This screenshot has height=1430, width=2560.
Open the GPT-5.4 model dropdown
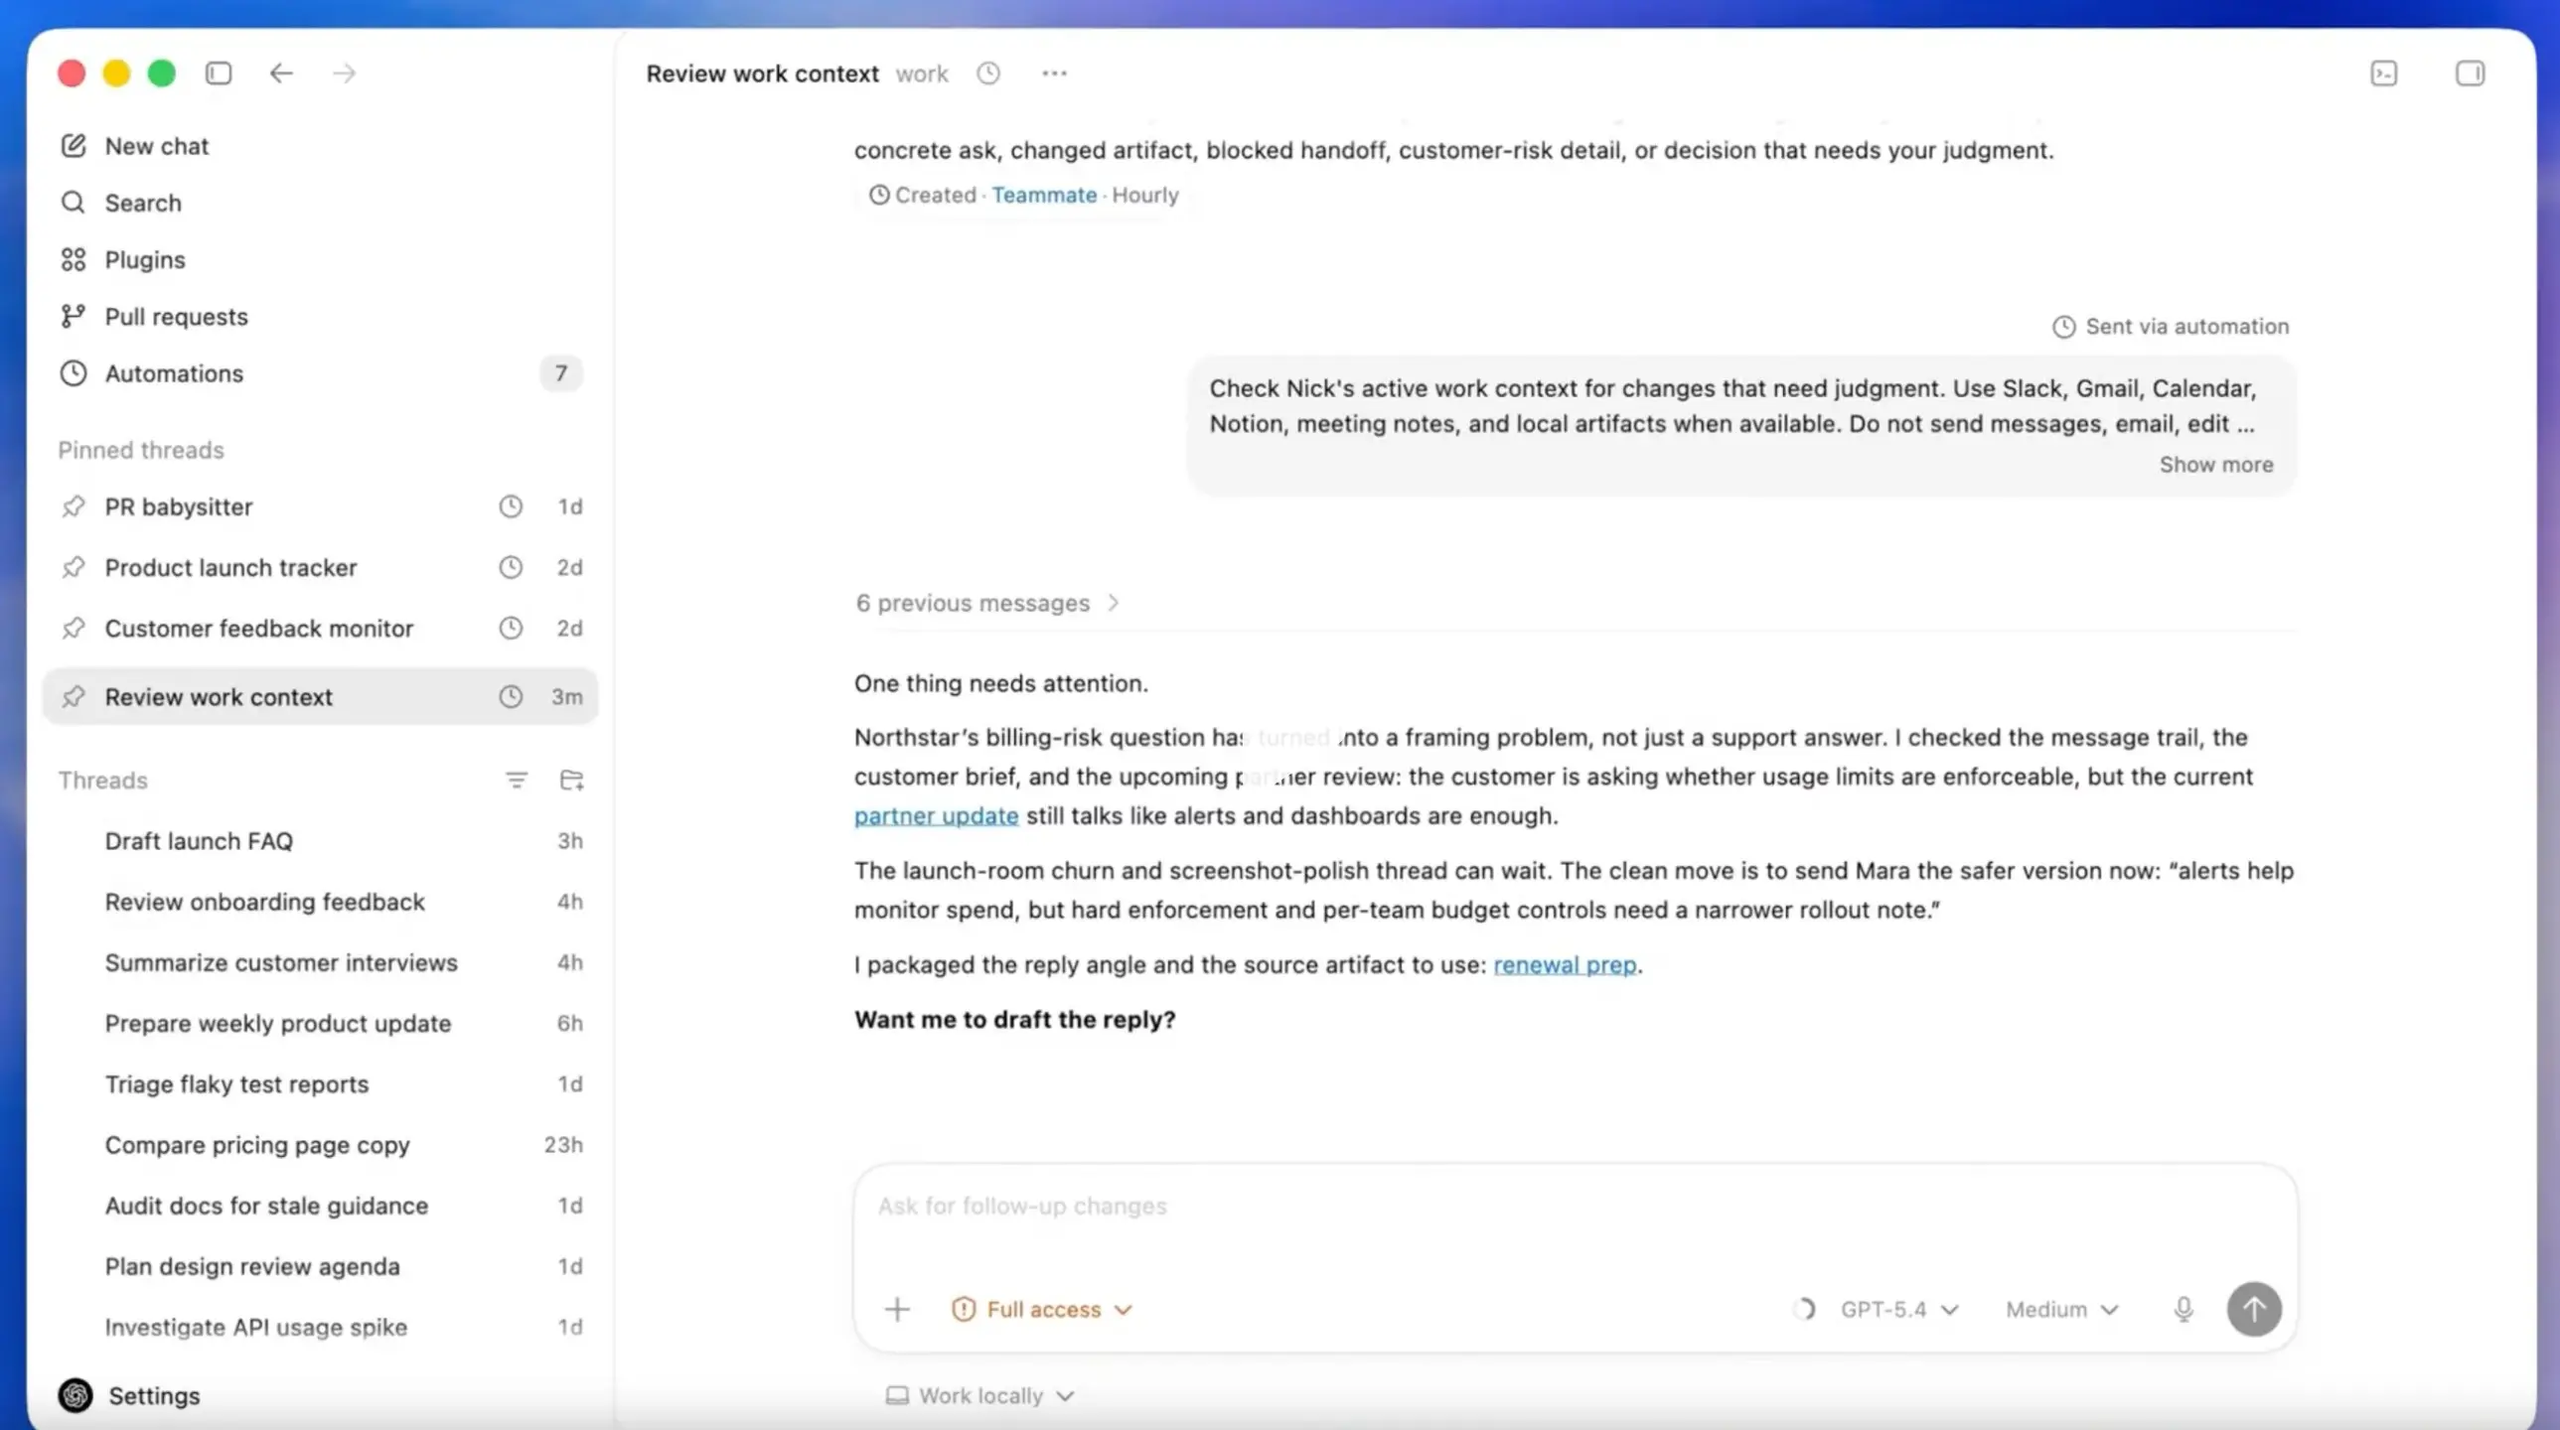pos(1898,1309)
